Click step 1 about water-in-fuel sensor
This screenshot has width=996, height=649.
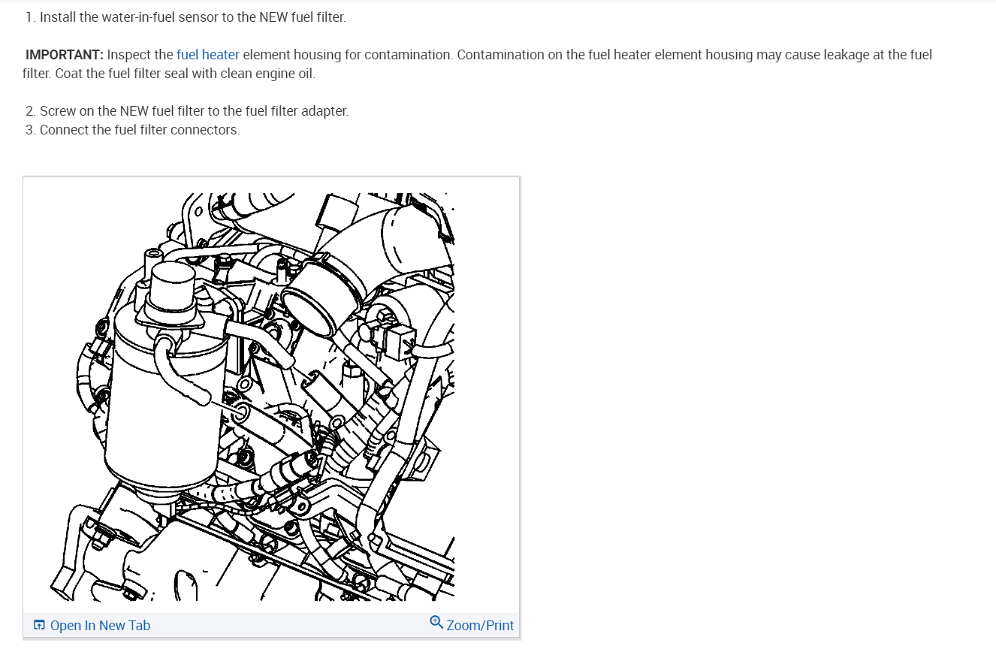186,17
